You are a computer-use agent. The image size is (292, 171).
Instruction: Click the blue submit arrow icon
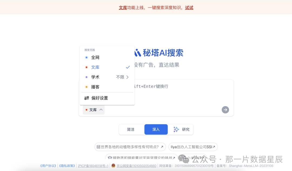(225, 110)
